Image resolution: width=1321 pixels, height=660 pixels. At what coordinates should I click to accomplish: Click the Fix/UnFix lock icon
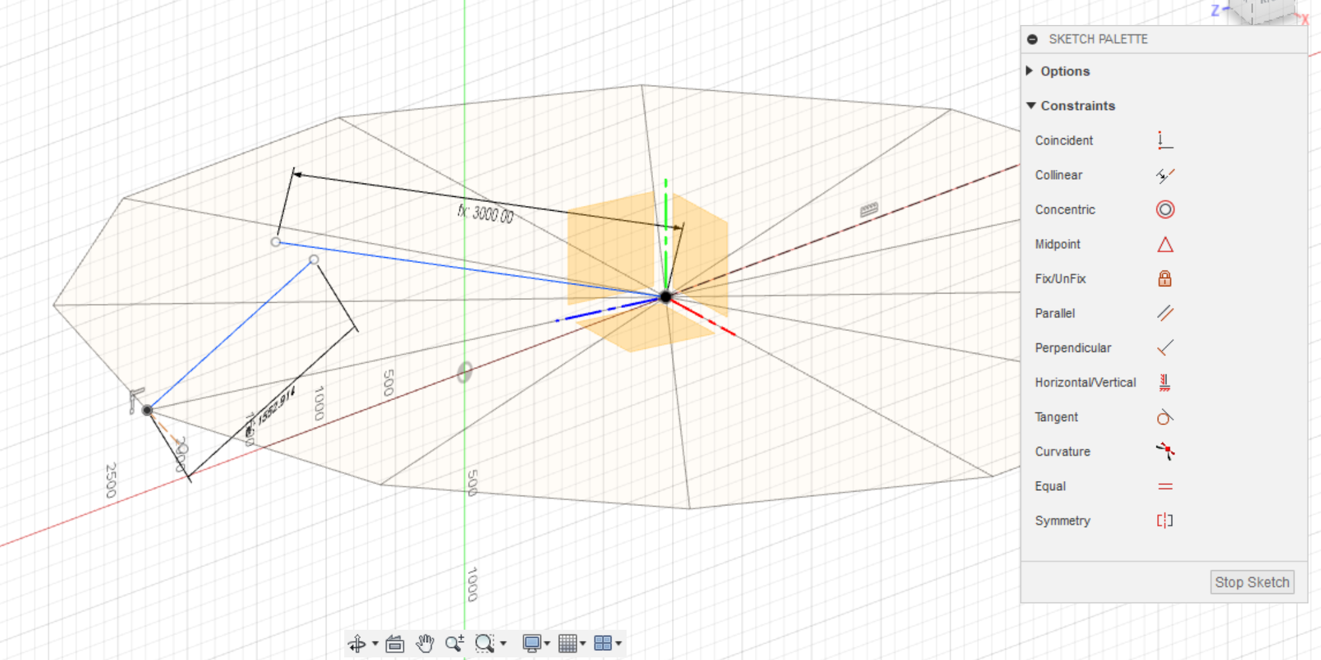pos(1164,278)
